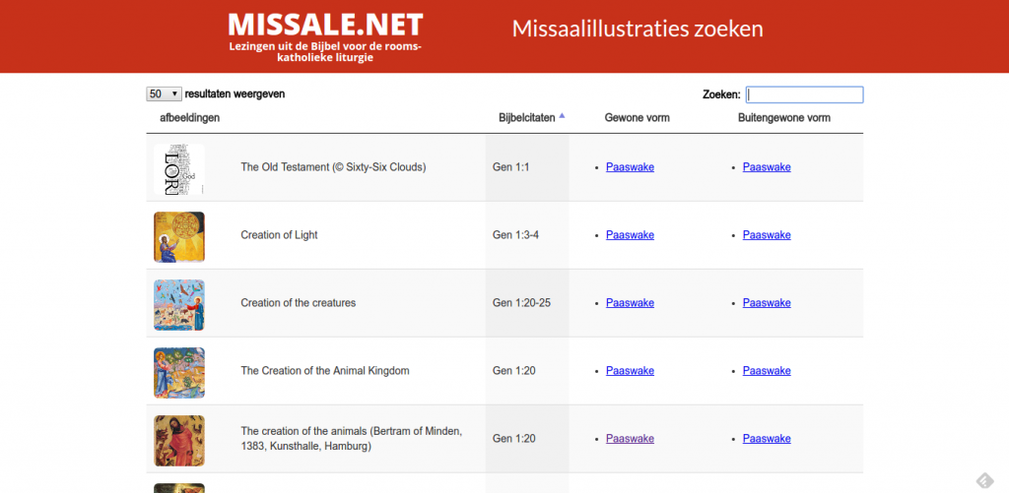Open Buitengewone vorm Paaswake link in Bertram row
Screen dimensions: 1009x493
[x=767, y=438]
